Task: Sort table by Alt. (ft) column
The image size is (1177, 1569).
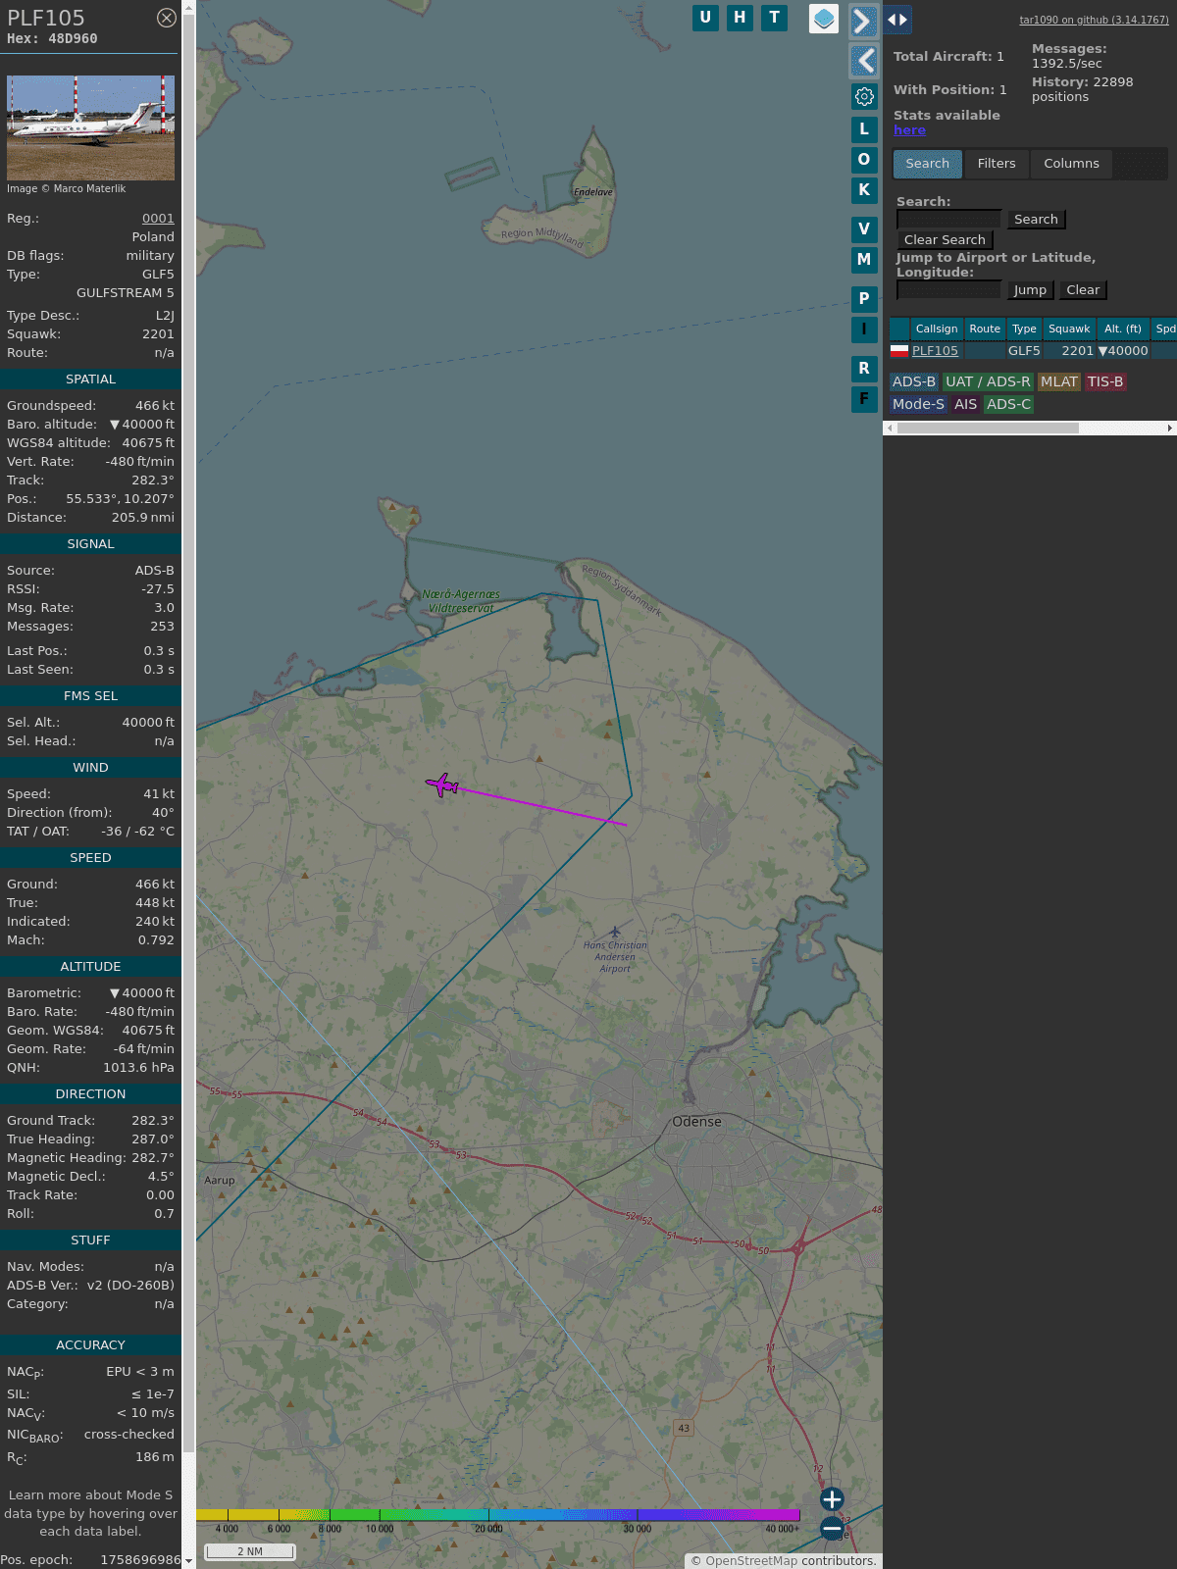Action: tap(1123, 329)
